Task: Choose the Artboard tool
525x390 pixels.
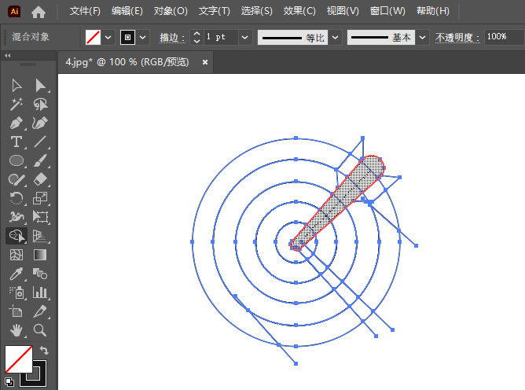Action: click(17, 311)
